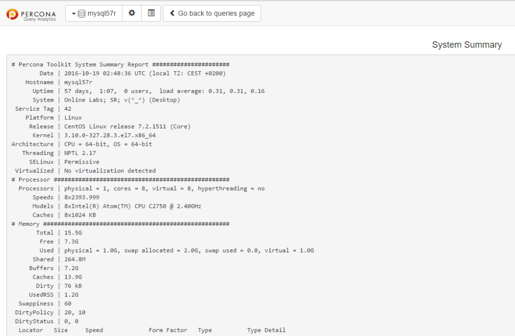This screenshot has height=336, width=515.
Task: Click the dropdown arrow before the database icon
Action: point(73,13)
